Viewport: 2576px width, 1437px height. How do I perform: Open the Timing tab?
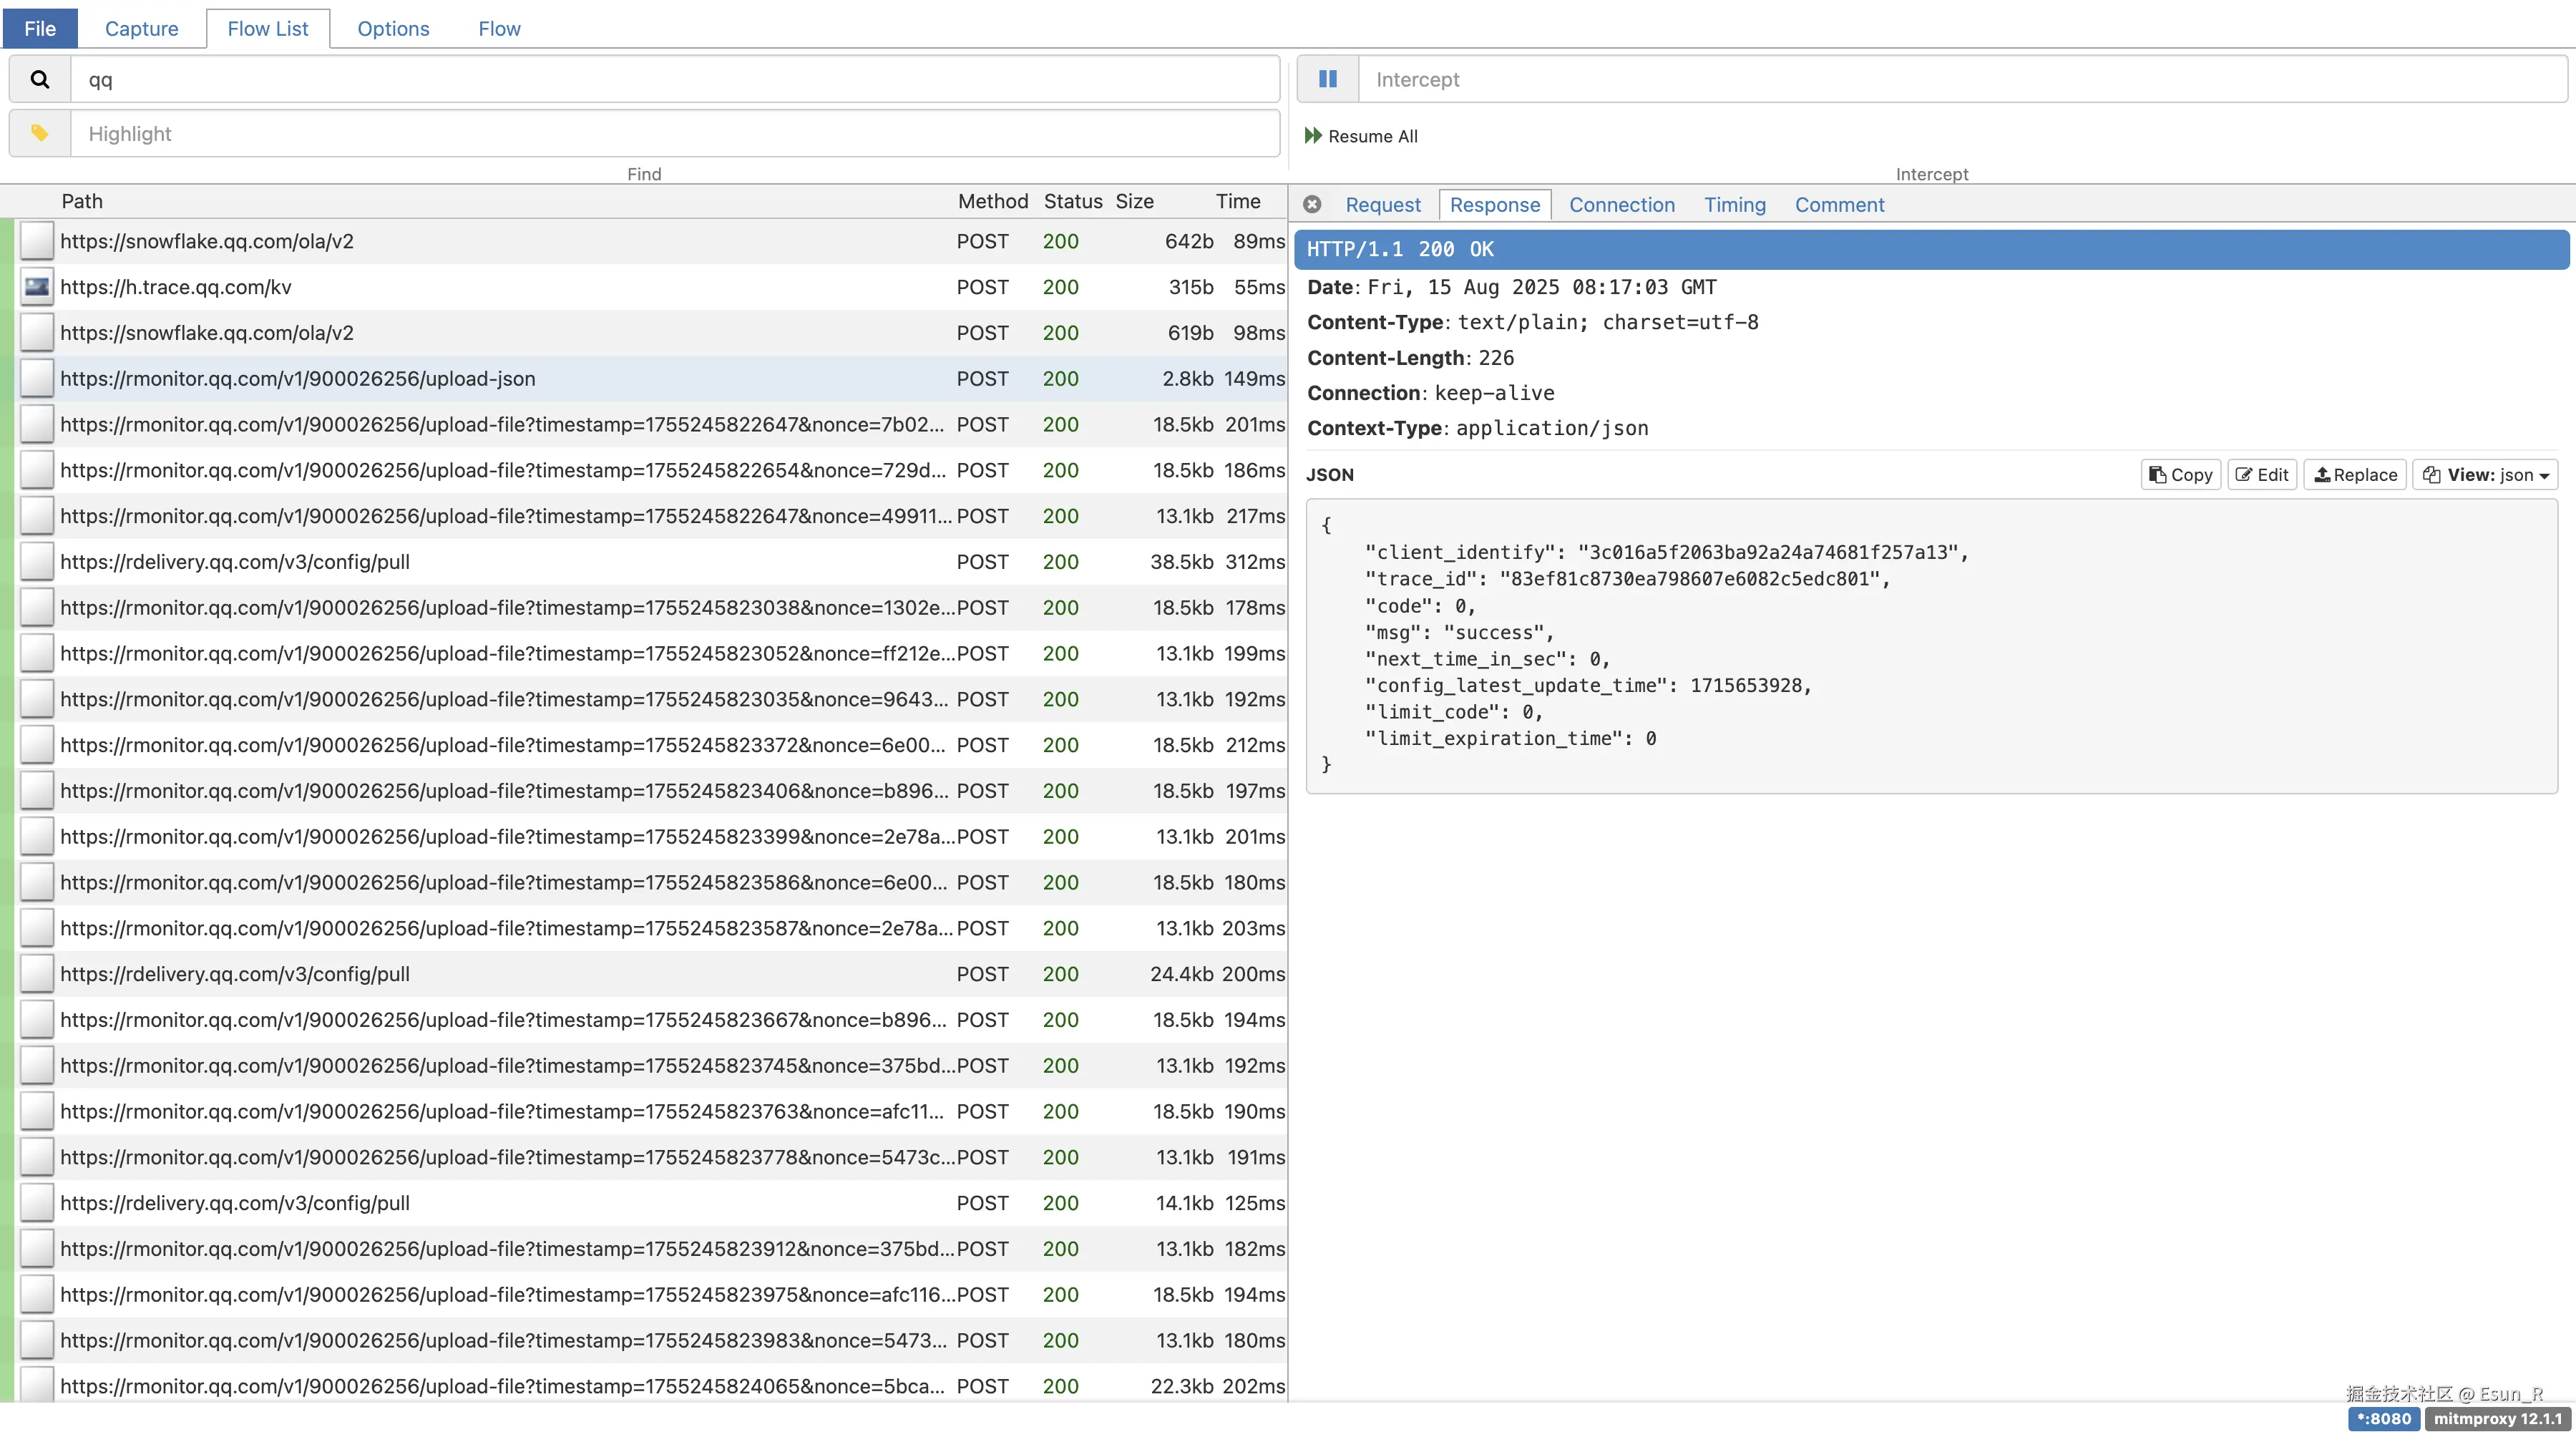click(1734, 204)
